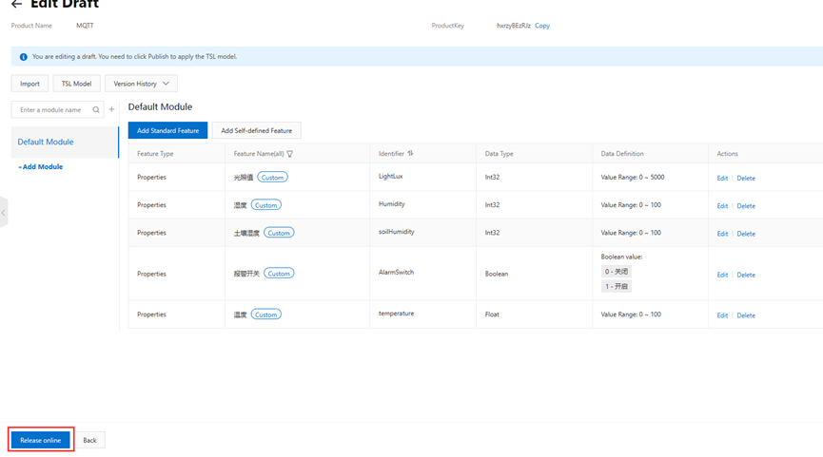Image resolution: width=823 pixels, height=457 pixels.
Task: Select Default Module in the sidebar
Action: [x=65, y=142]
